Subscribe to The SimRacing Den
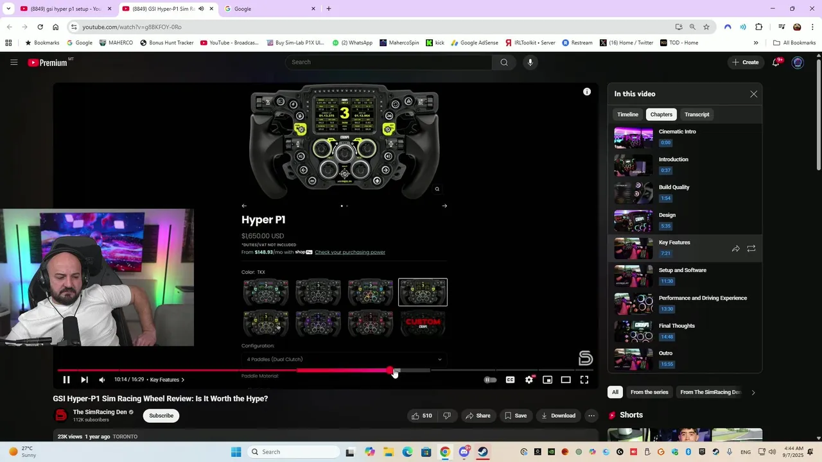 [161, 416]
